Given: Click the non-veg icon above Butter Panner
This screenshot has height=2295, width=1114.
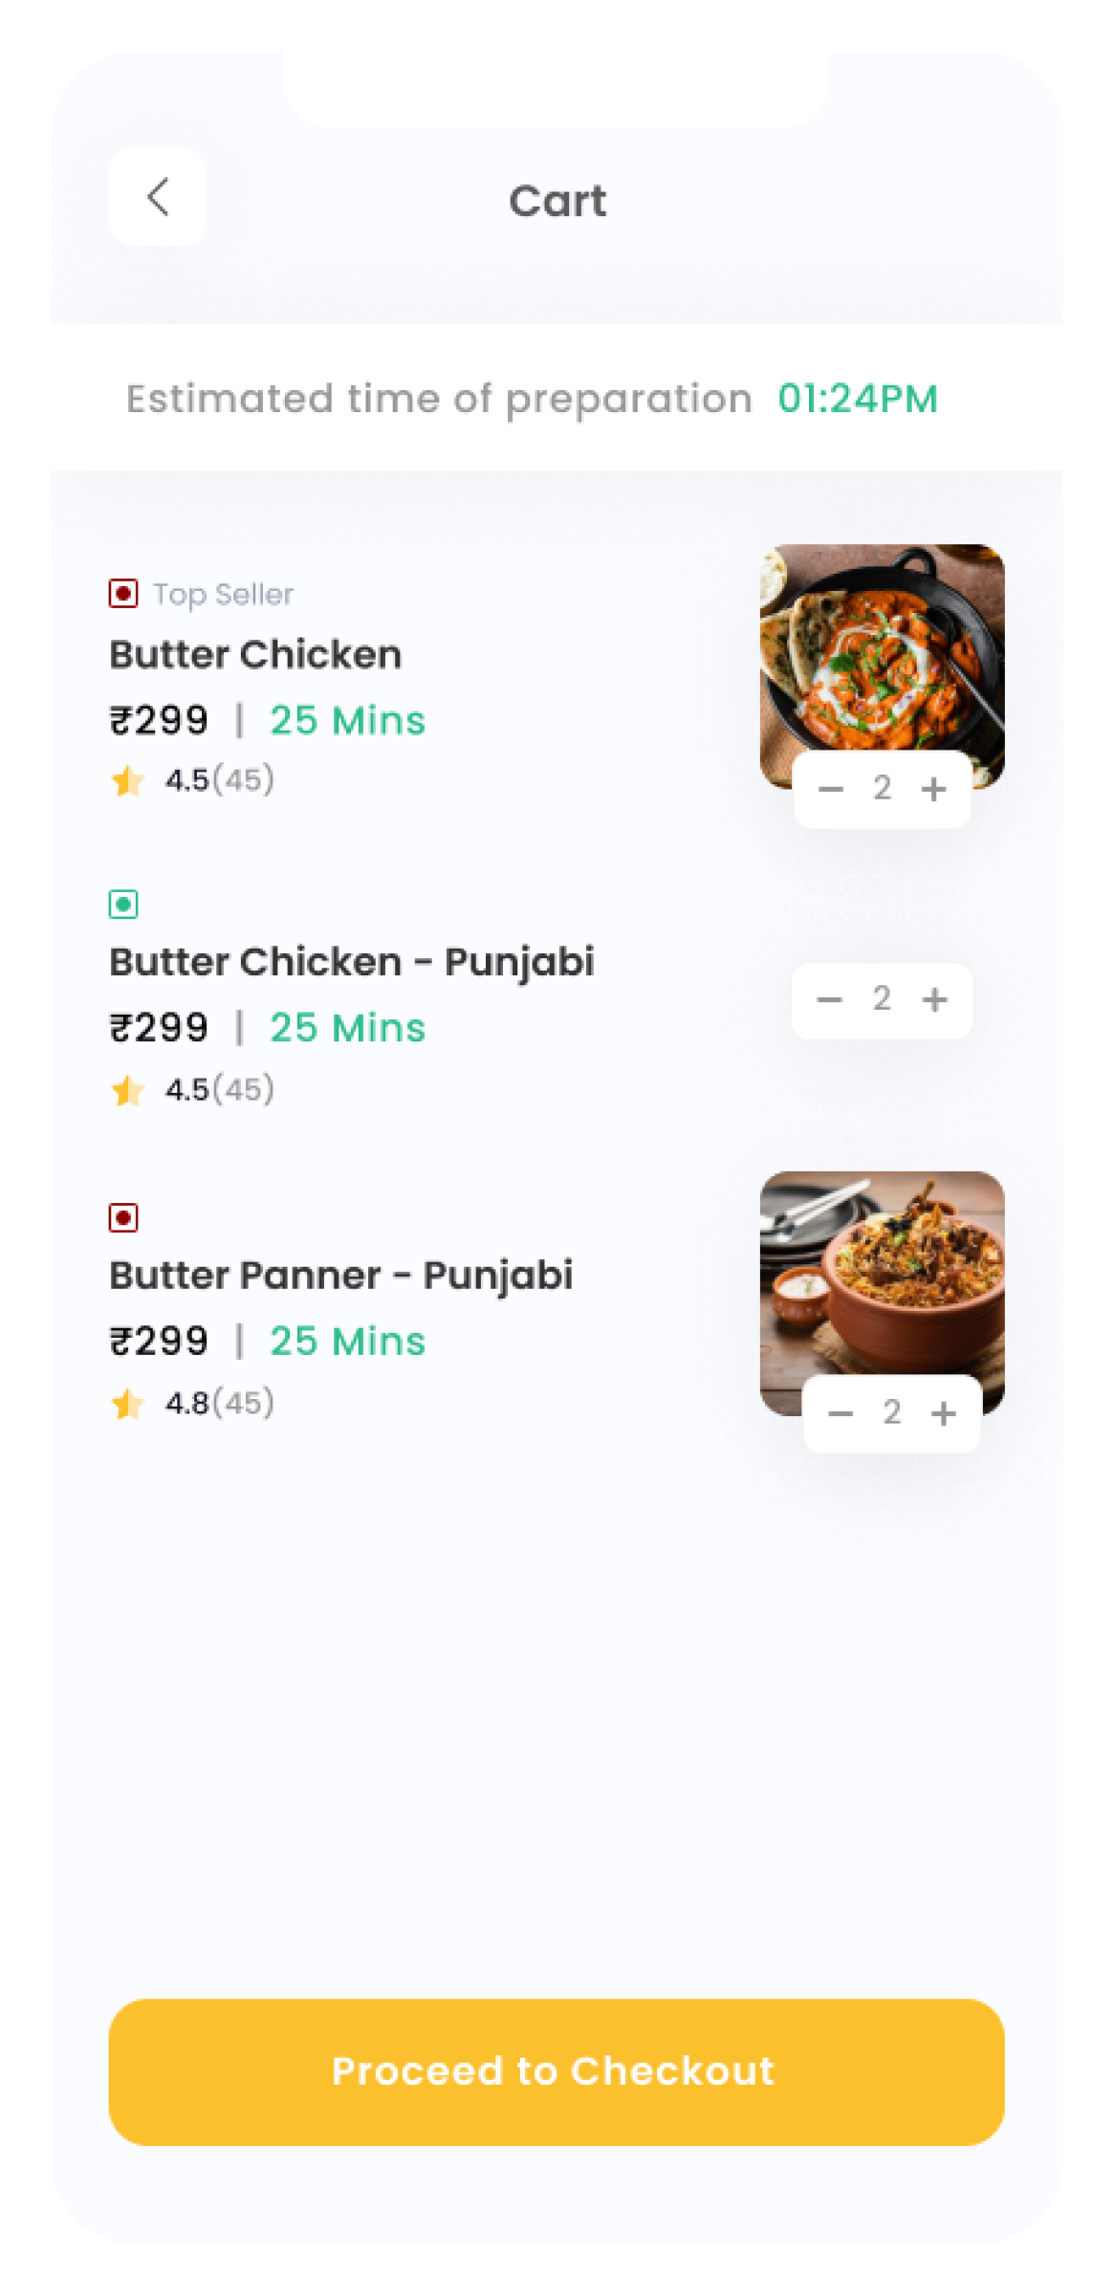Looking at the screenshot, I should click(x=123, y=1217).
